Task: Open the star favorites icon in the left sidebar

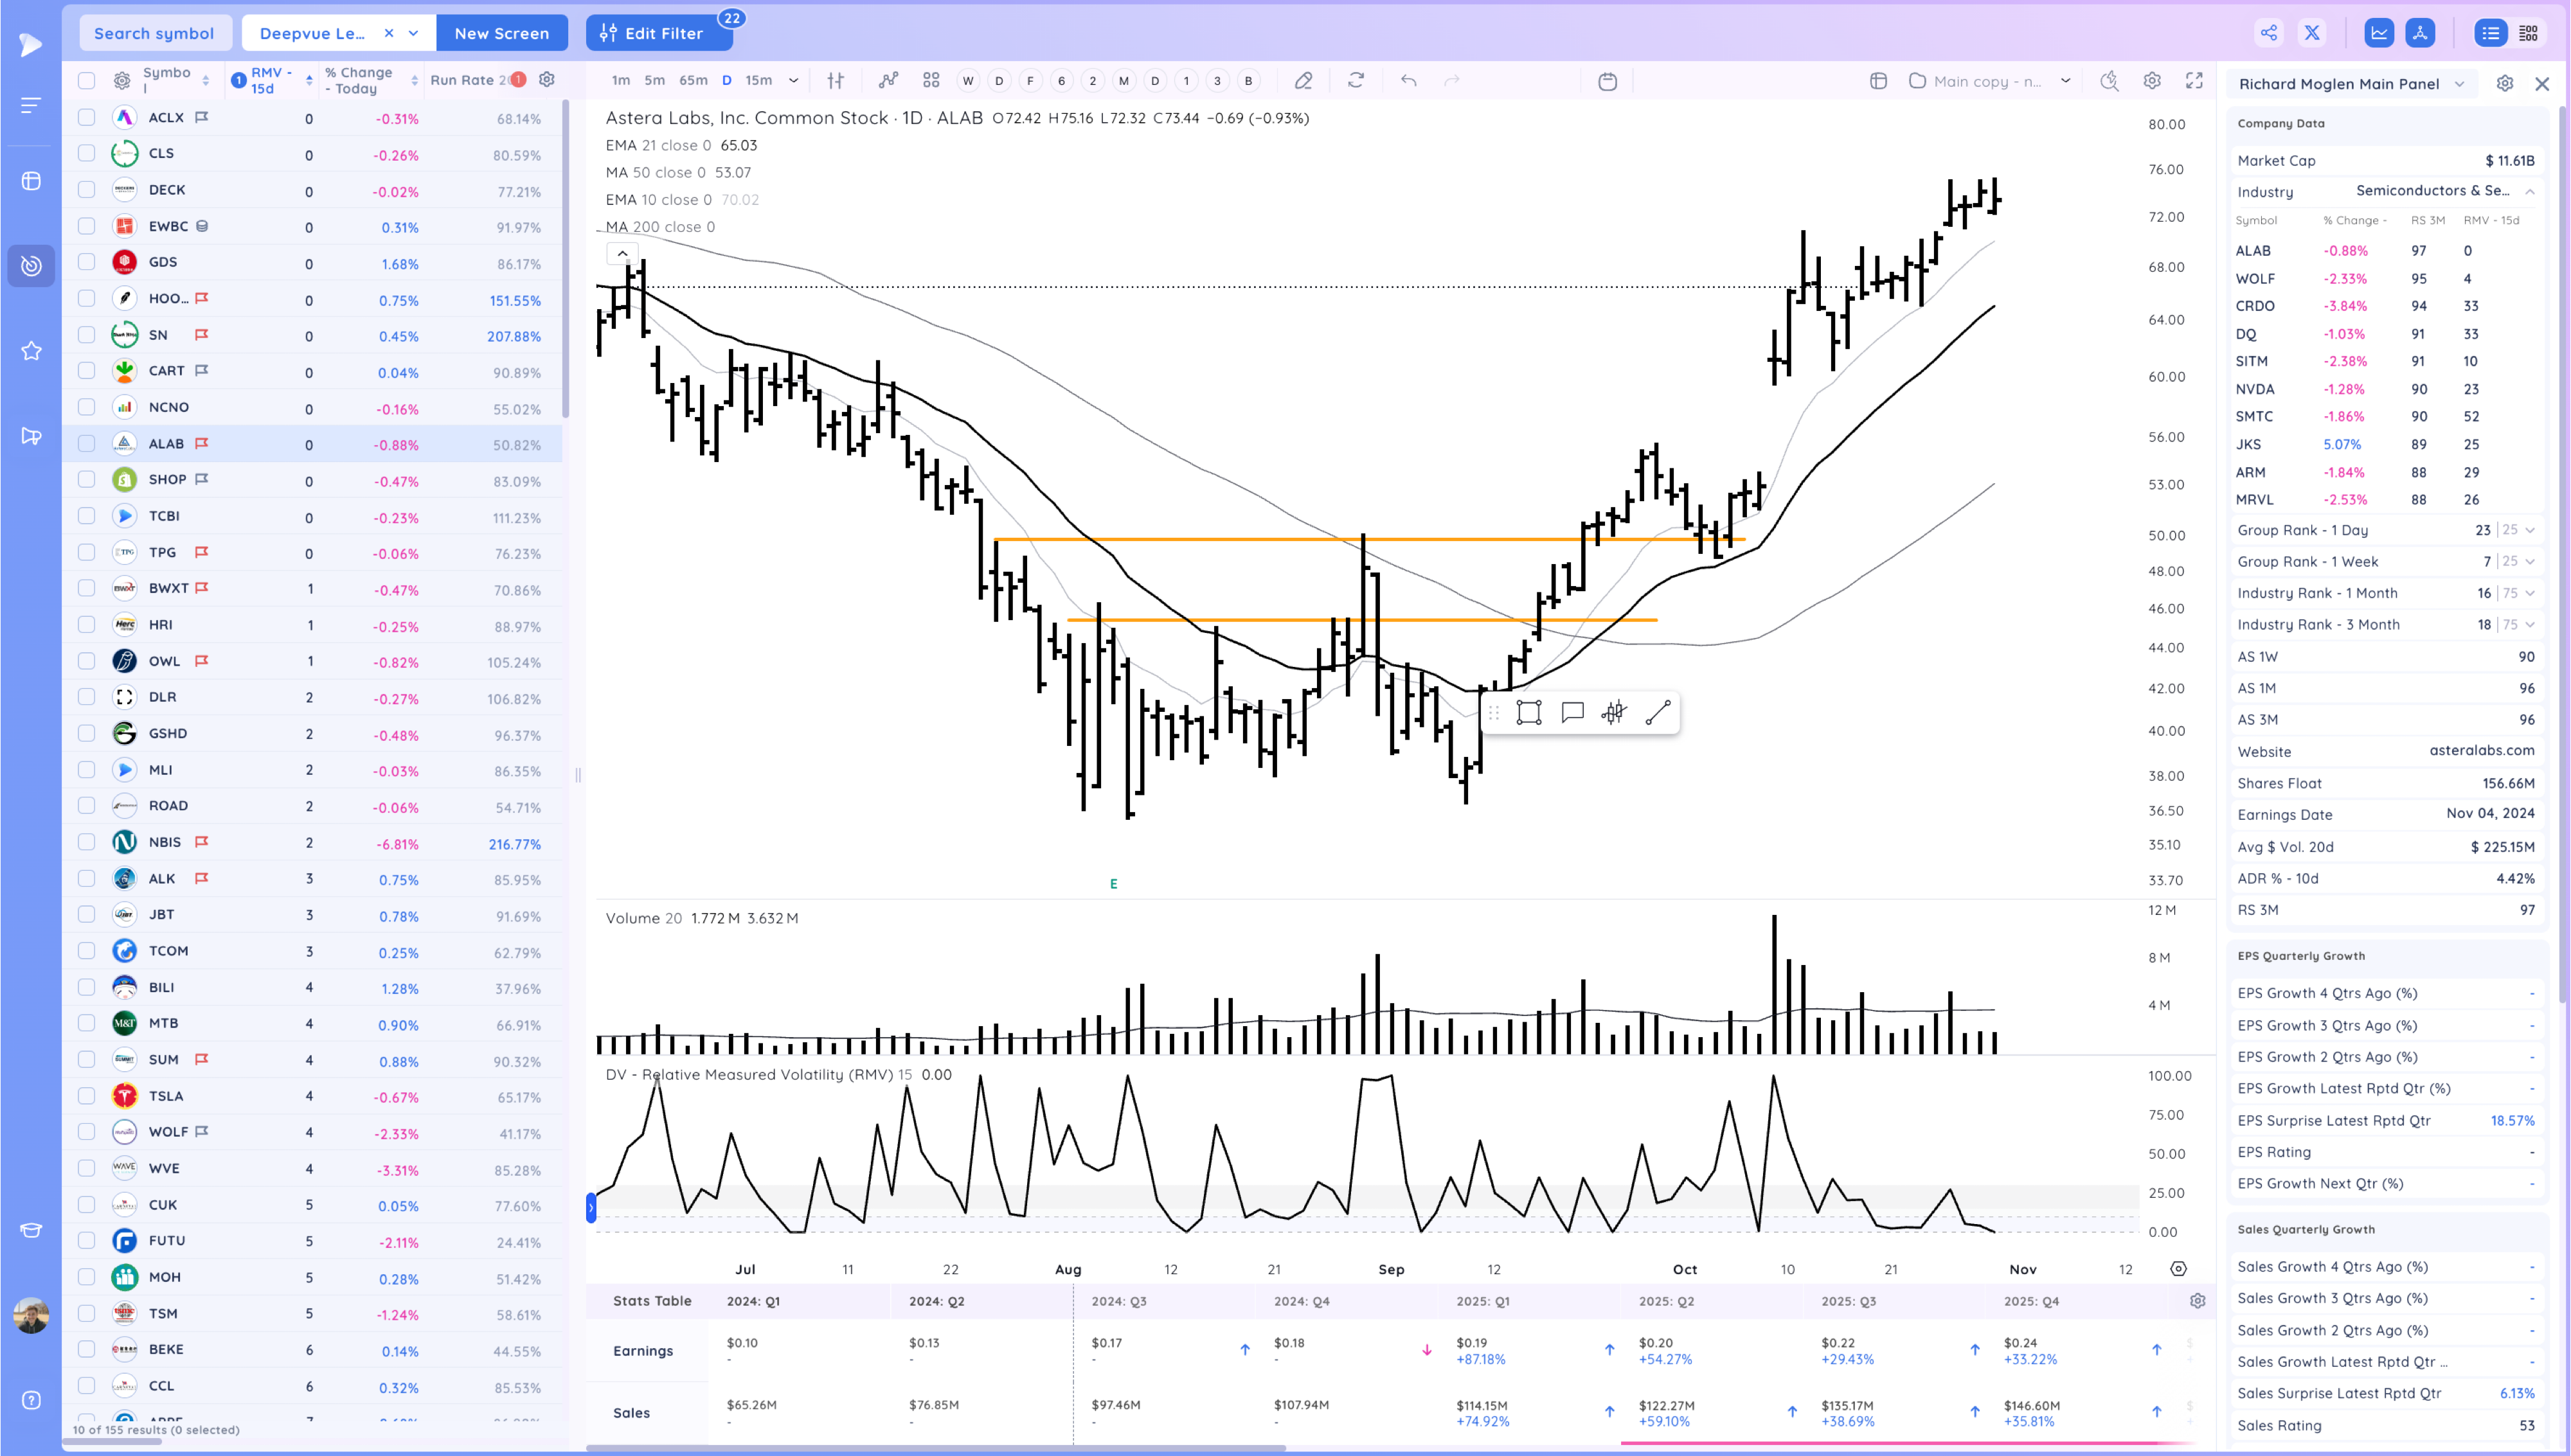Action: 31,350
